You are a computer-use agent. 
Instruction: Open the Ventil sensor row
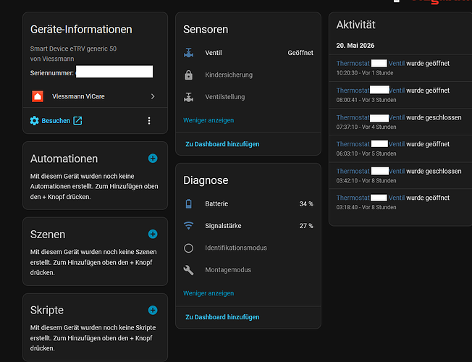(x=248, y=53)
